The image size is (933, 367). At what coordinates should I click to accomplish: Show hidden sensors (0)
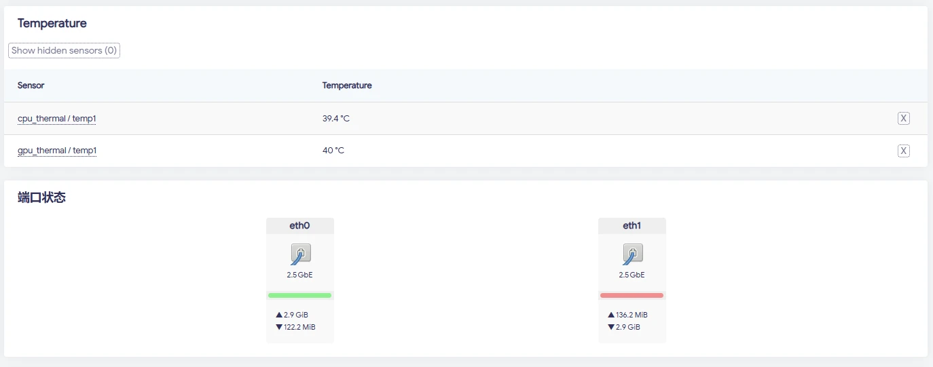pyautogui.click(x=64, y=50)
